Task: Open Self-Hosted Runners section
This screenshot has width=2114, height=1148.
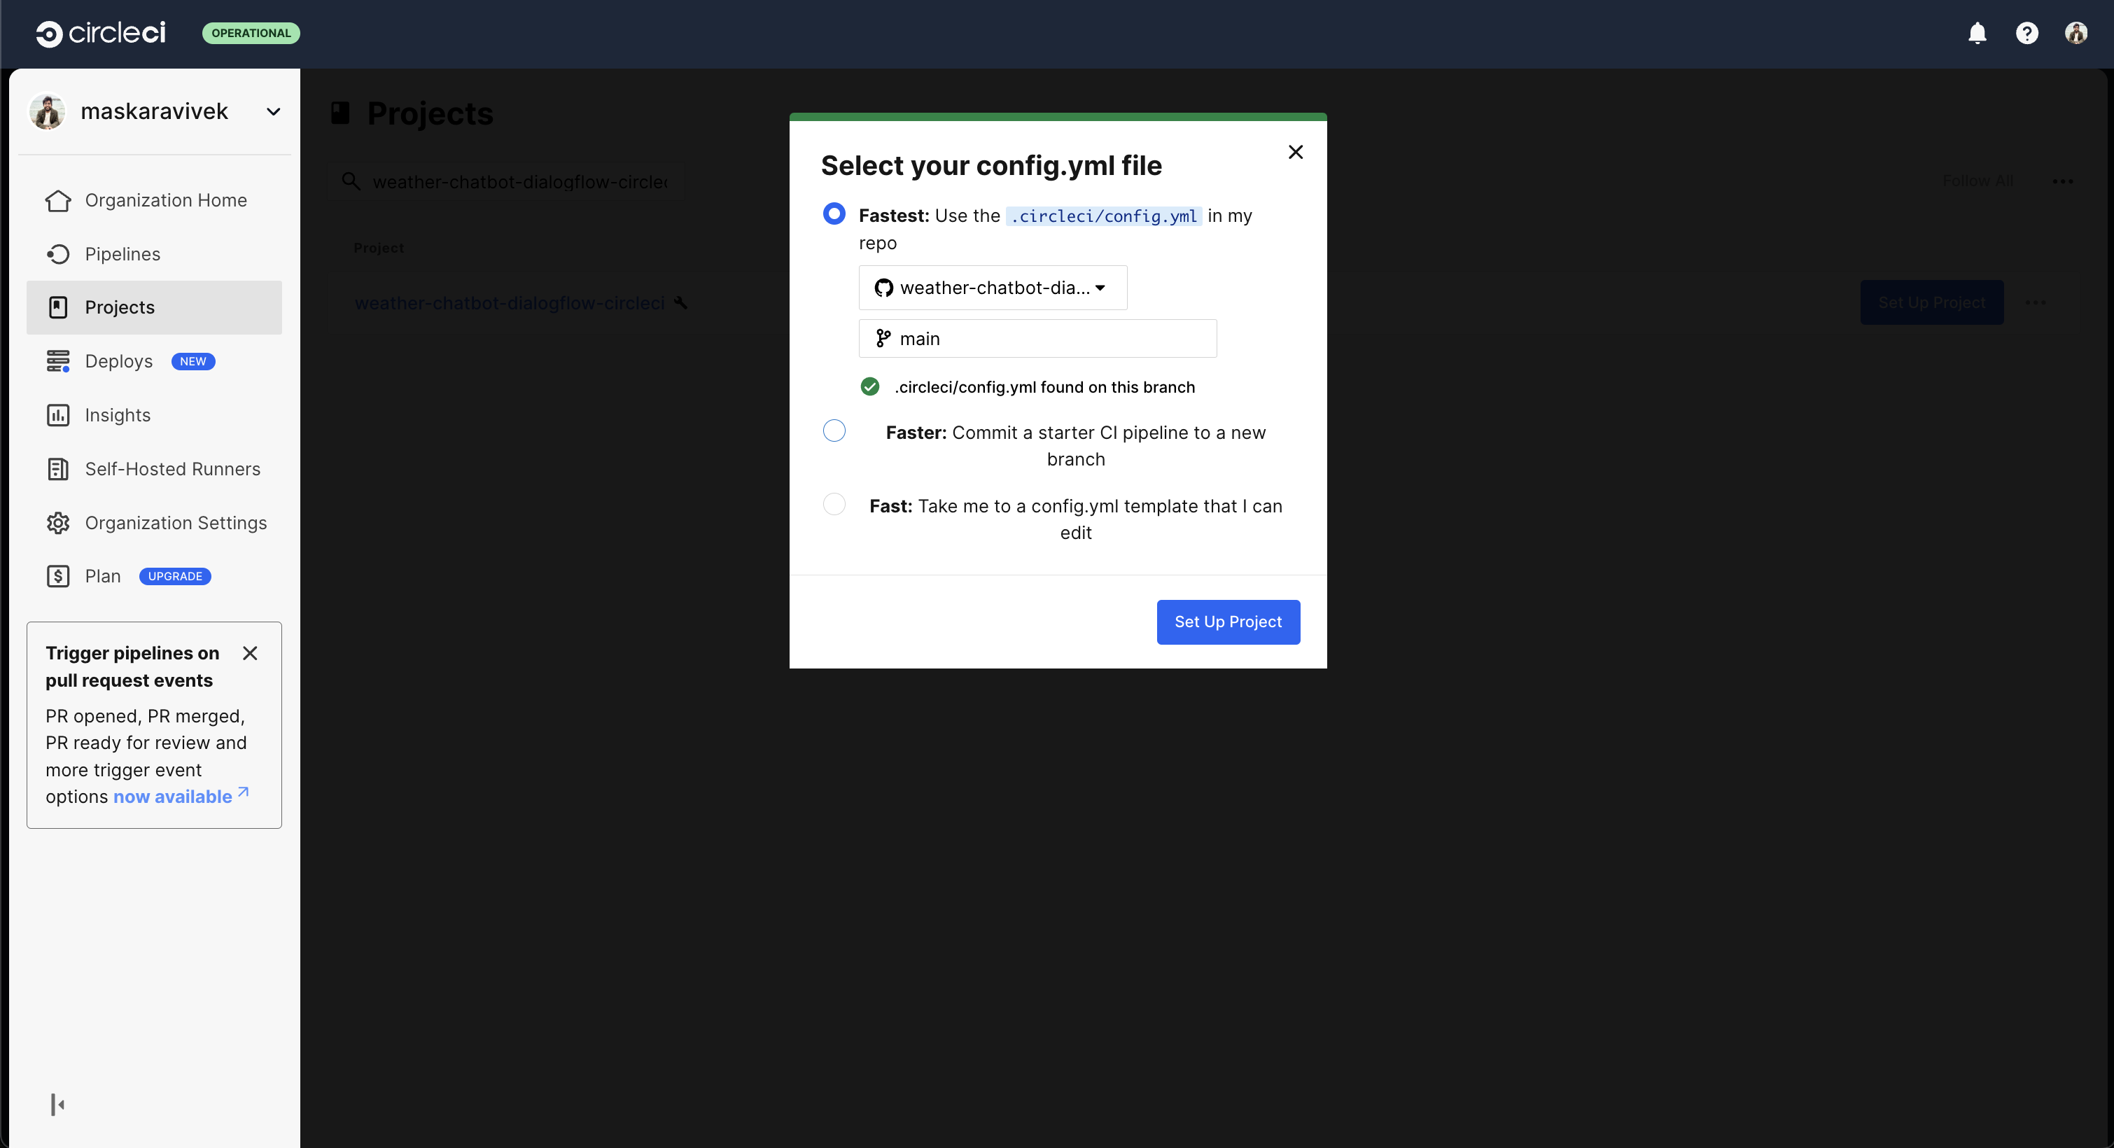Action: (x=171, y=468)
